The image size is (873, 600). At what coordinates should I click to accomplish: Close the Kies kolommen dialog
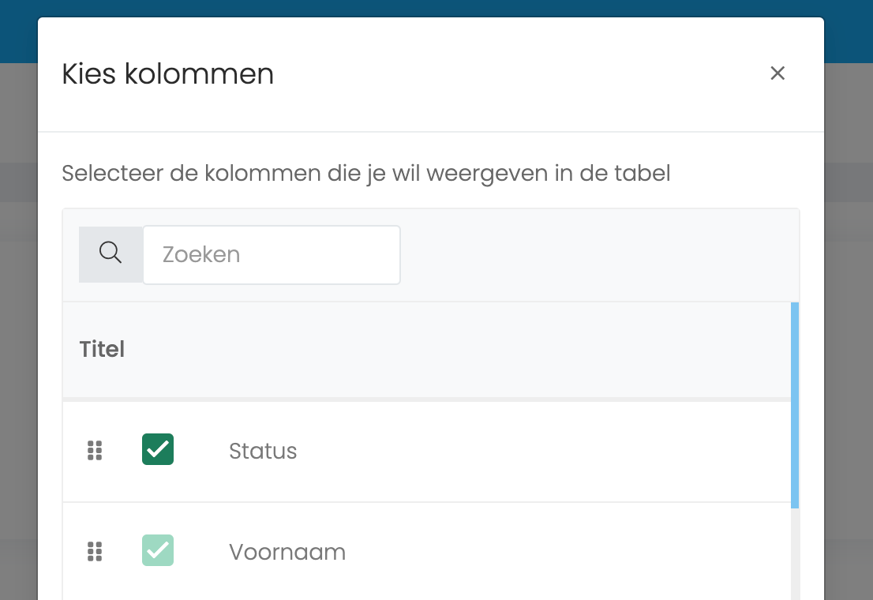[777, 73]
